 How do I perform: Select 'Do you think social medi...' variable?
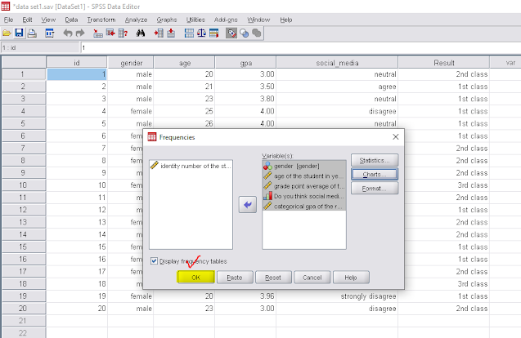tap(304, 197)
